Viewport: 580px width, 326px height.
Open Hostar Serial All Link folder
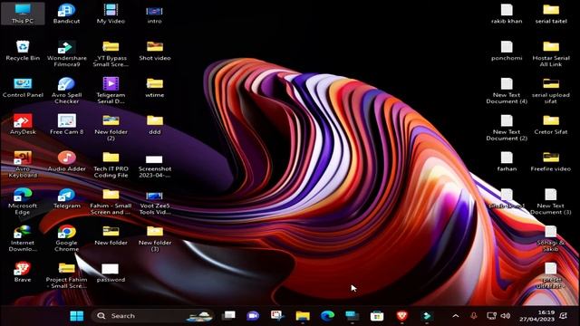(x=551, y=53)
